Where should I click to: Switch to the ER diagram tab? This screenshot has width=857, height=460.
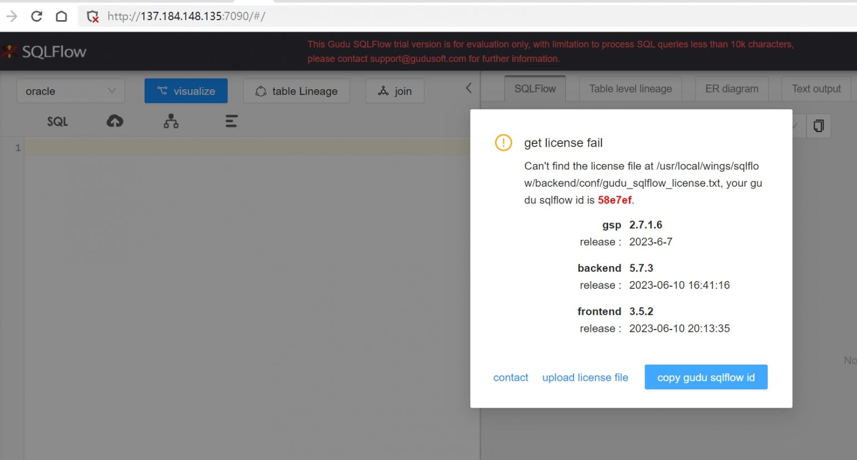pos(731,88)
